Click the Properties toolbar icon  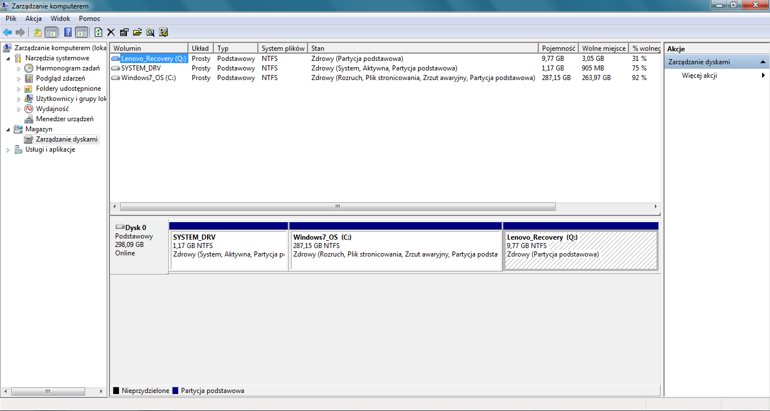tap(124, 32)
